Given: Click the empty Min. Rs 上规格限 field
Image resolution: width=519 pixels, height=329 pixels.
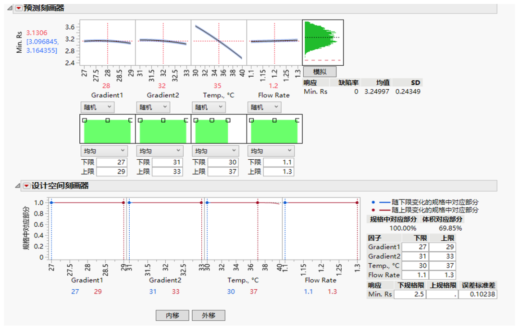Looking at the screenshot, I should (x=442, y=294).
